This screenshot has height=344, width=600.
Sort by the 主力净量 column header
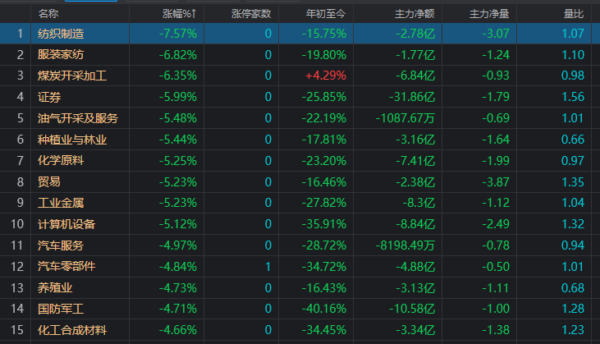point(489,14)
